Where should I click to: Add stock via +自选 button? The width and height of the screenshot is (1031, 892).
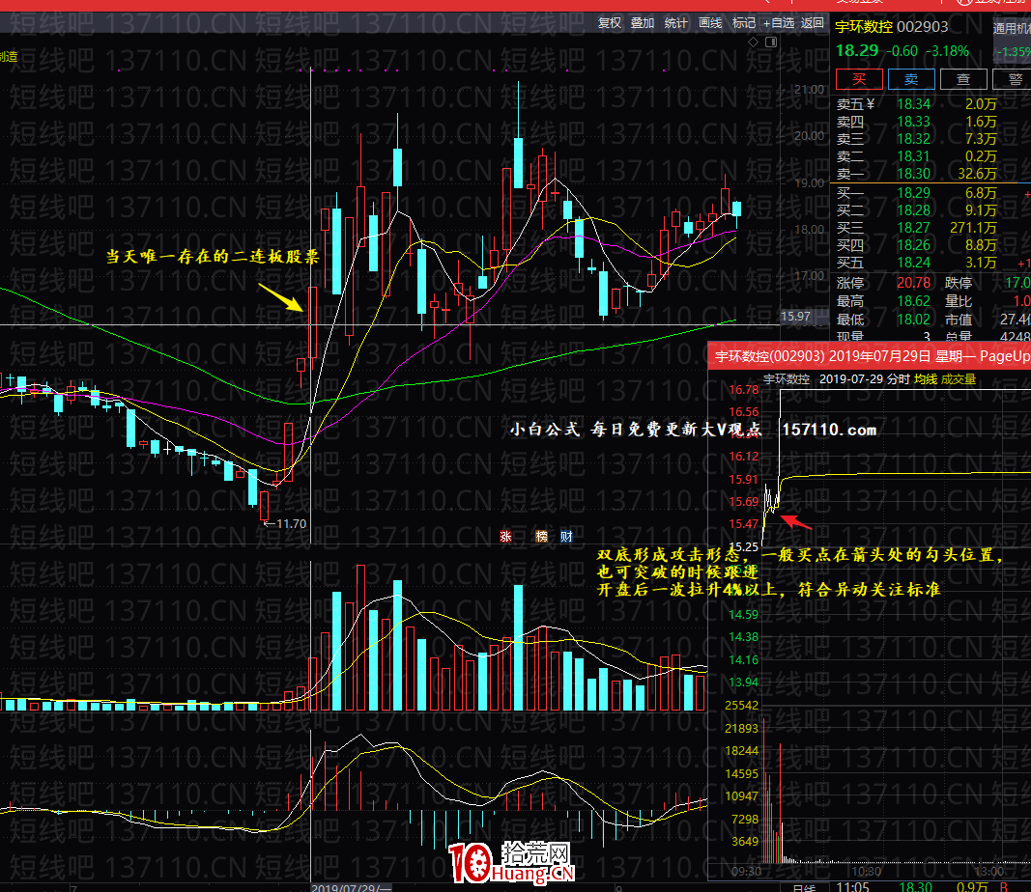click(778, 23)
